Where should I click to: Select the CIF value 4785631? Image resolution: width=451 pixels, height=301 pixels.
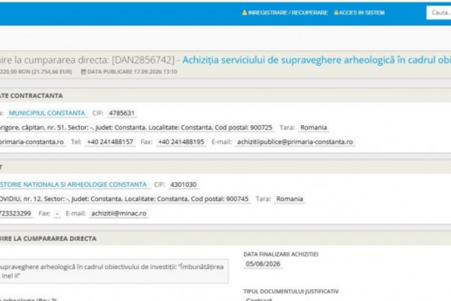click(121, 113)
